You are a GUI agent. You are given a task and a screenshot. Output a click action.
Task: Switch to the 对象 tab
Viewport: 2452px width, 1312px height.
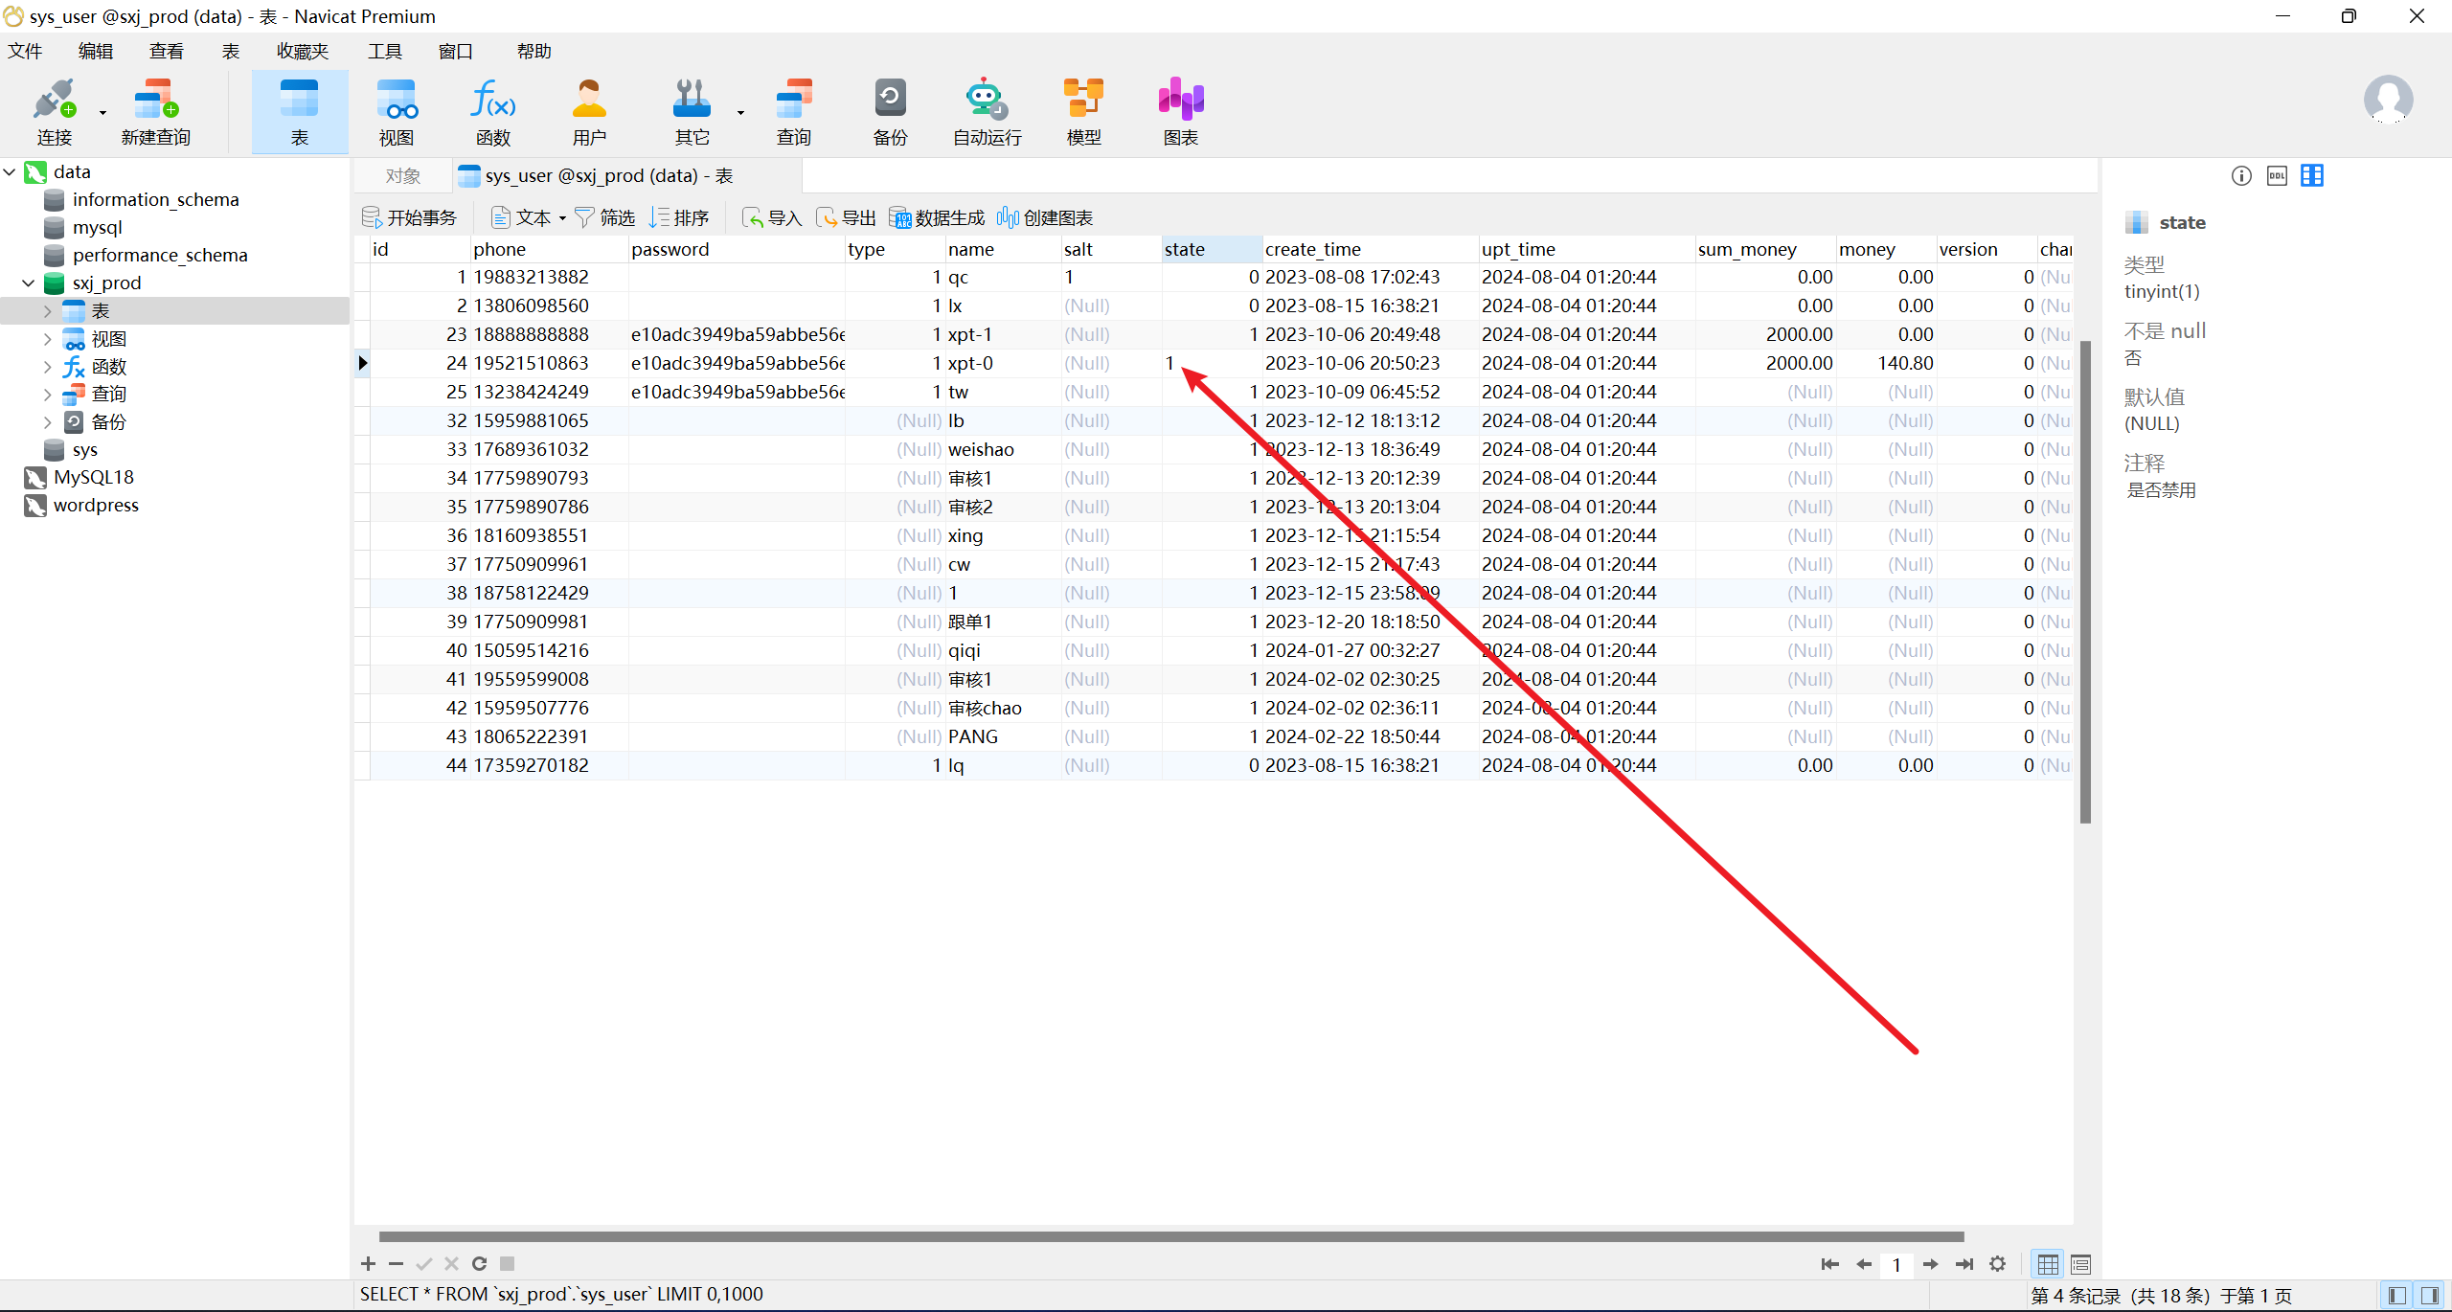click(403, 176)
